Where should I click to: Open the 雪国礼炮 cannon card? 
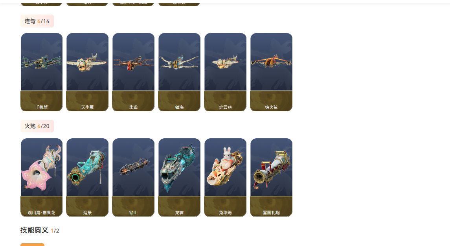(271, 177)
